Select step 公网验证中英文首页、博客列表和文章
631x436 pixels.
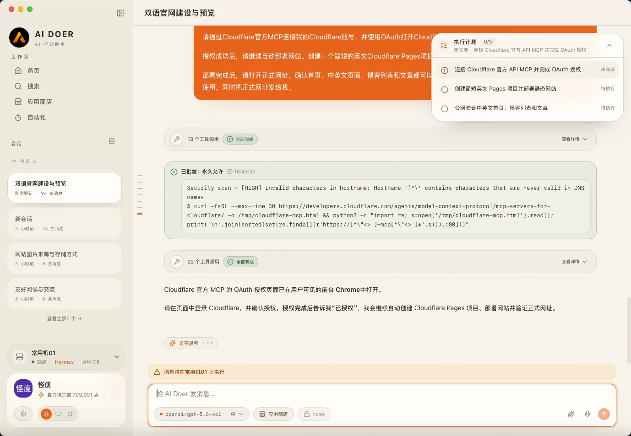528,108
